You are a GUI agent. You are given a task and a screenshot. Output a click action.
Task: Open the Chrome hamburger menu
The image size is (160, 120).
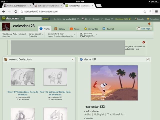[x=156, y=11]
